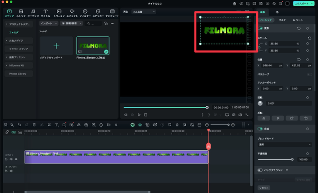Toggle the 合成 (Compositing) switch
Screen dimensions: 318x193
pyautogui.click(x=260, y=129)
